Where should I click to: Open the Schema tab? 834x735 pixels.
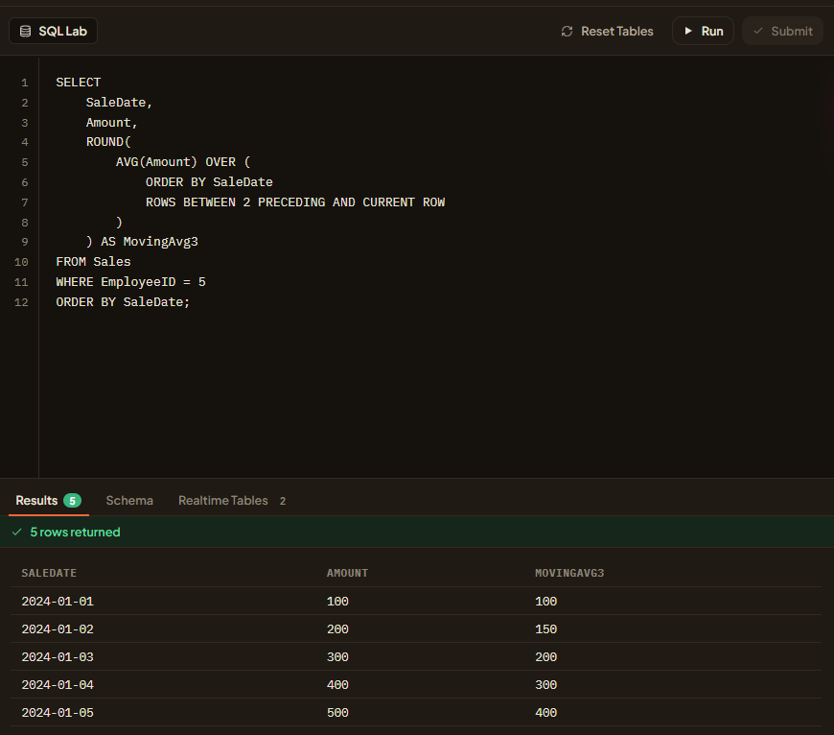[129, 501]
